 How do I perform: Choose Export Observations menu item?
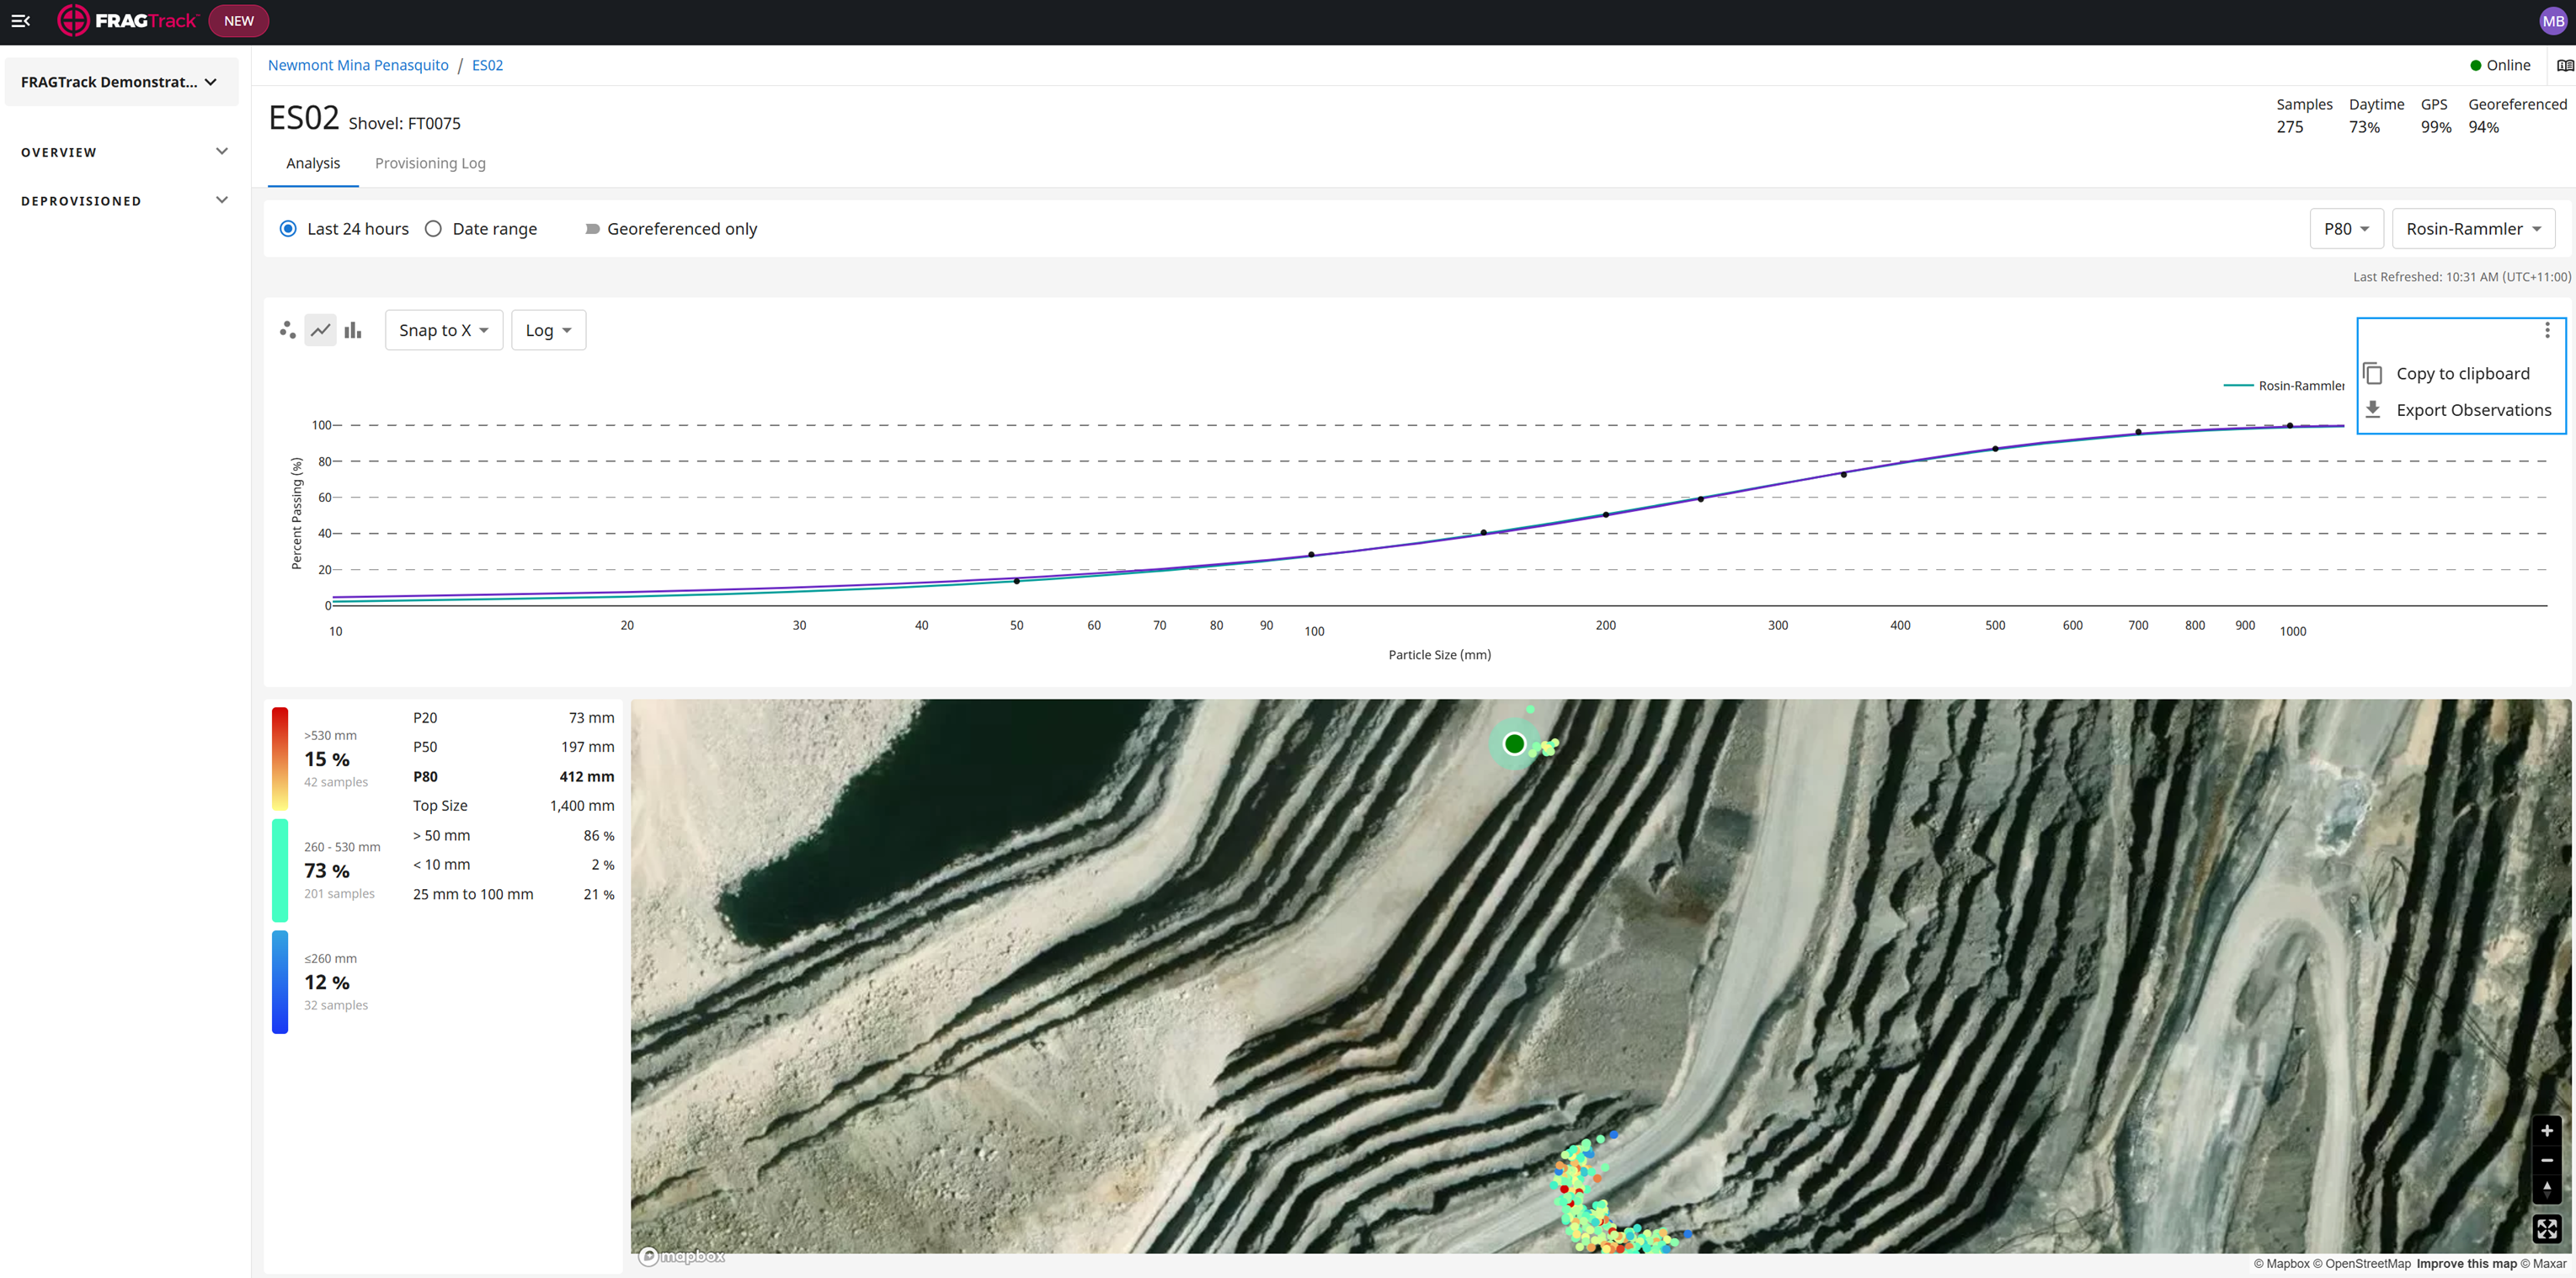2462,409
